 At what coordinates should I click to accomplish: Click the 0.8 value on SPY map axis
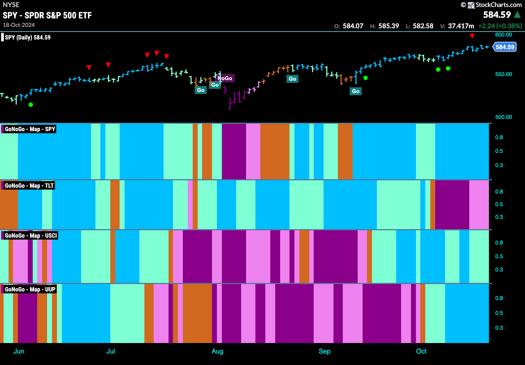[499, 137]
